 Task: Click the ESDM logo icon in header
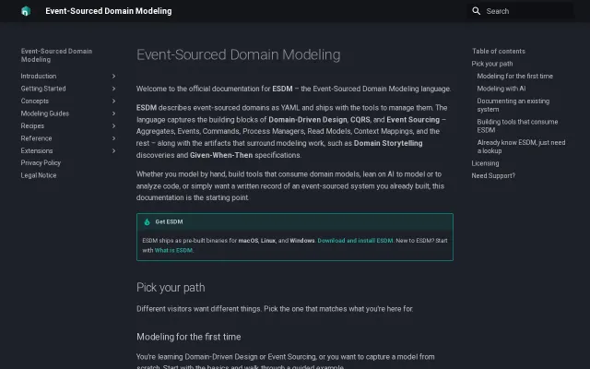[26, 11]
